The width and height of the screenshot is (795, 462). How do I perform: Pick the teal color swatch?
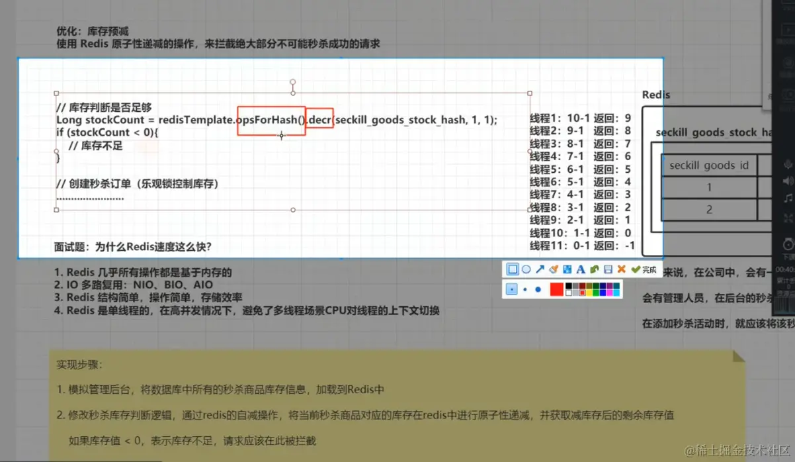pyautogui.click(x=616, y=286)
